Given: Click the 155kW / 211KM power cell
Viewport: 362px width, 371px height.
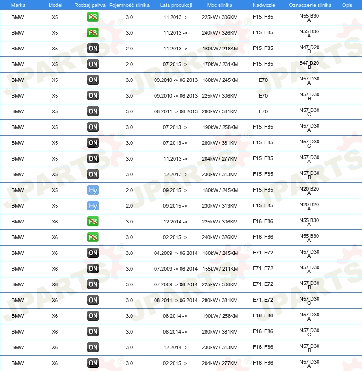Looking at the screenshot, I should (220, 269).
